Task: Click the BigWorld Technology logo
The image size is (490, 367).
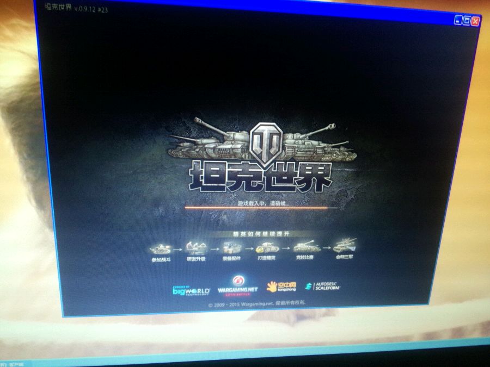Action: 191,291
